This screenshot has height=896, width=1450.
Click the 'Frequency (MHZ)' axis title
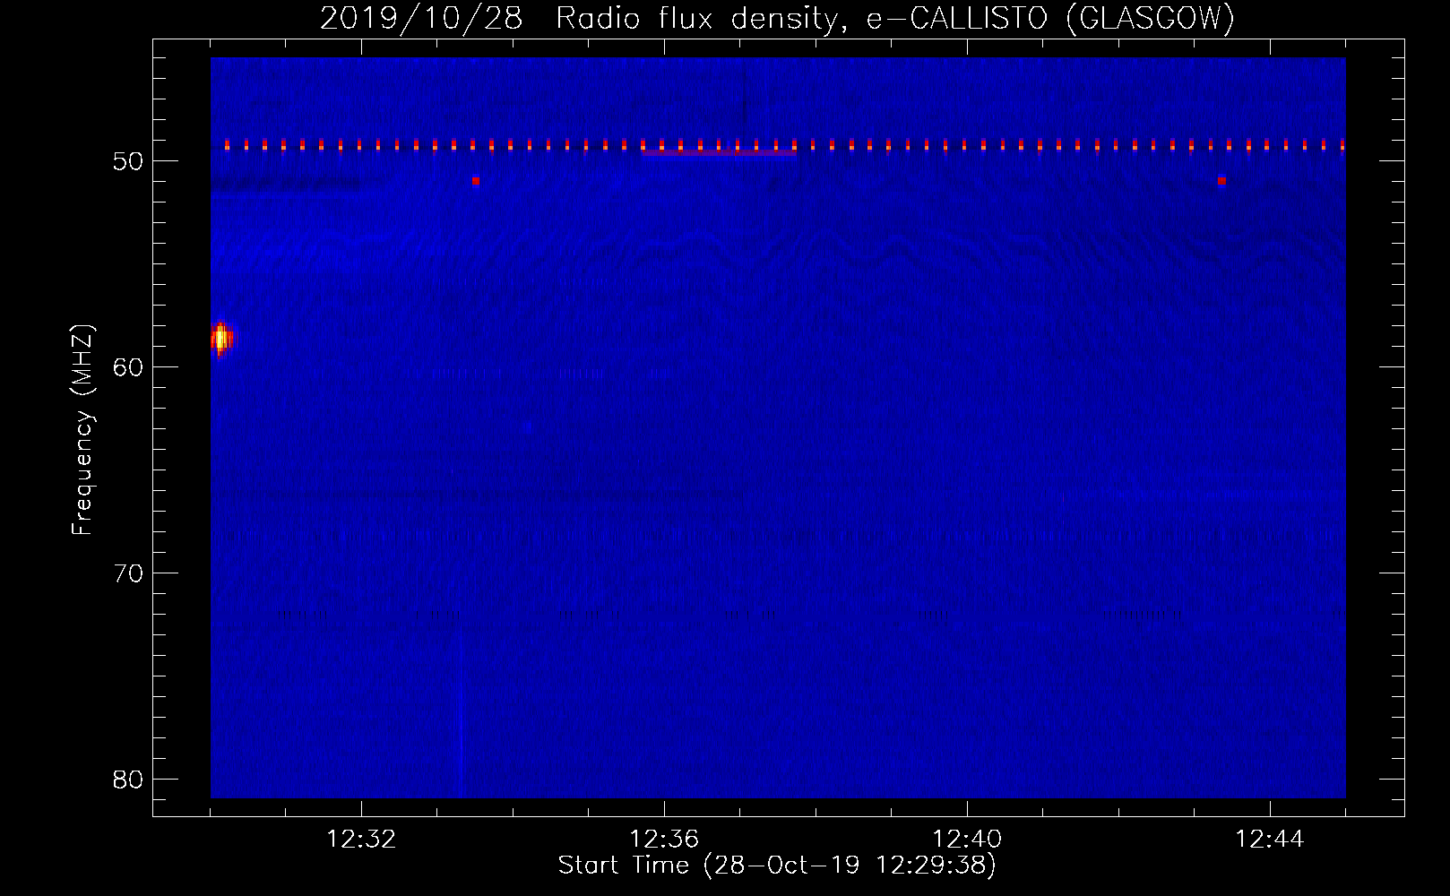tap(82, 430)
